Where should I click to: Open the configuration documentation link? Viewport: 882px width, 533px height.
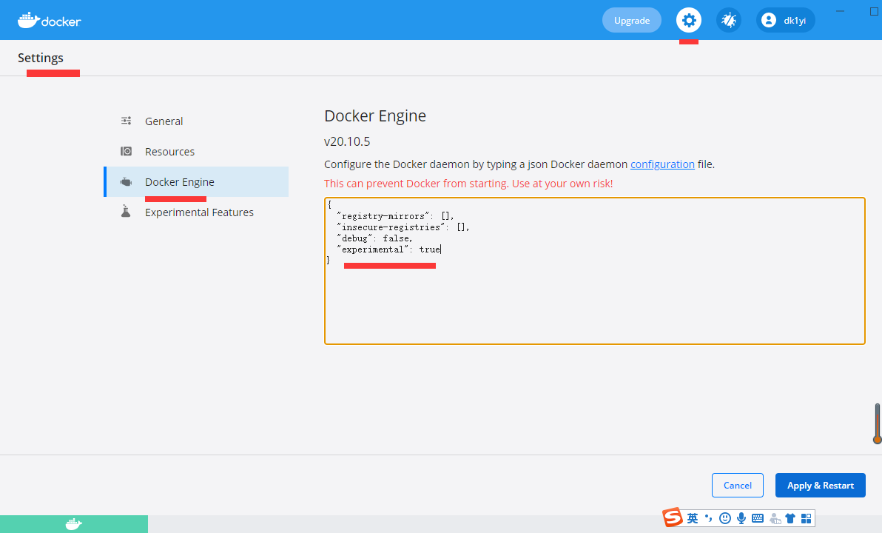(662, 164)
